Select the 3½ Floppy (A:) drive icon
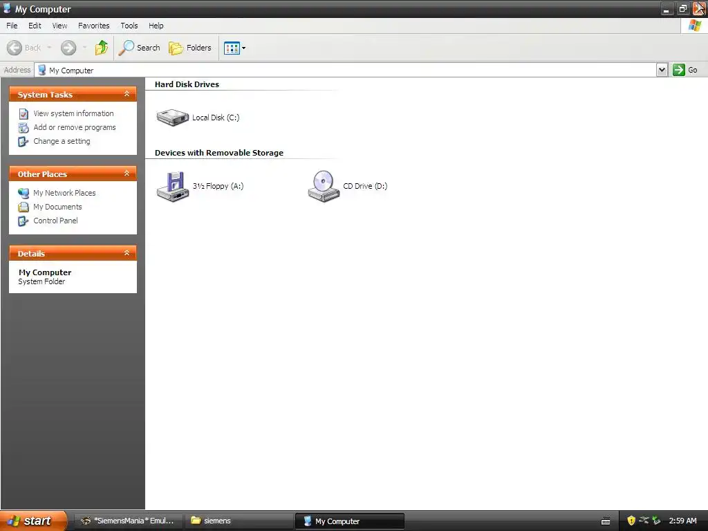The image size is (708, 531). click(x=172, y=187)
